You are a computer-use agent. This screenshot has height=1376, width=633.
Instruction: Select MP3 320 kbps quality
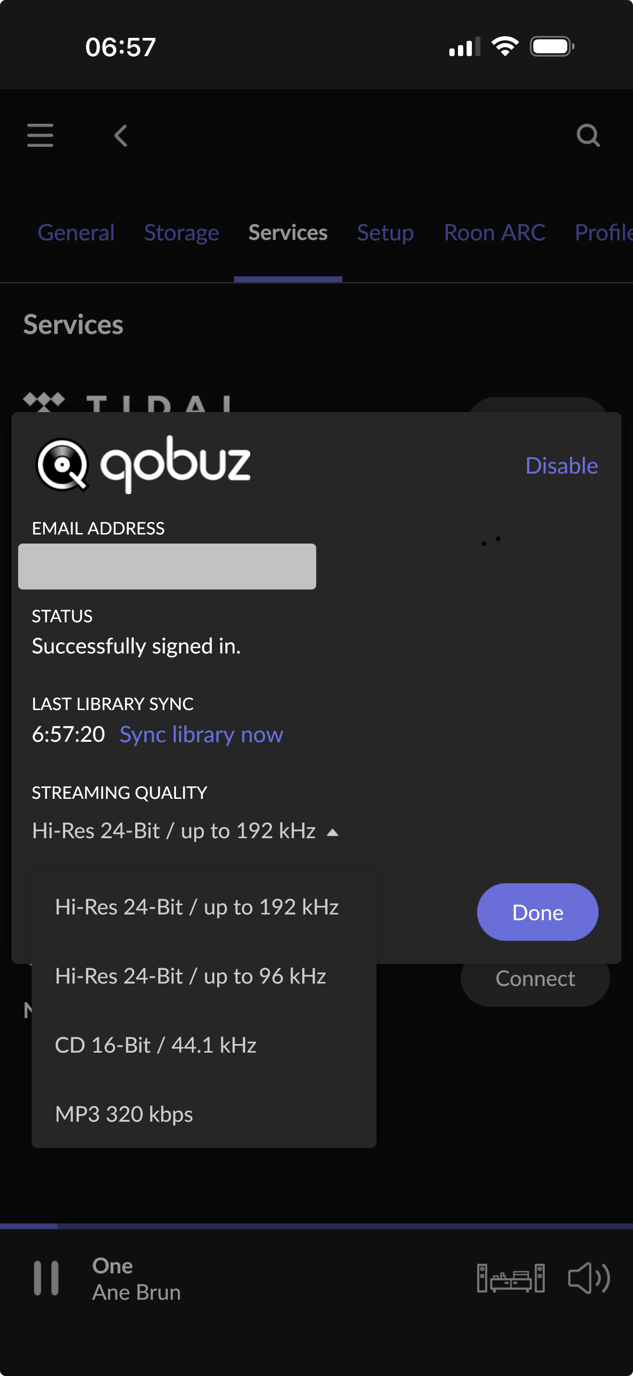click(x=124, y=1114)
